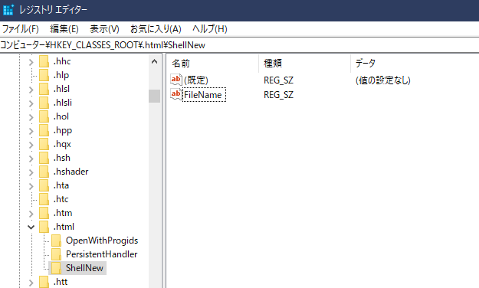
Task: Expand the .htt key node
Action: (x=31, y=283)
